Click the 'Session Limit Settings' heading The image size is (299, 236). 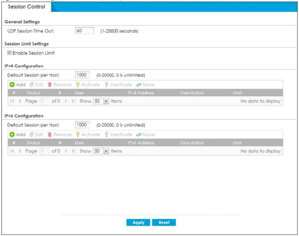click(x=26, y=44)
